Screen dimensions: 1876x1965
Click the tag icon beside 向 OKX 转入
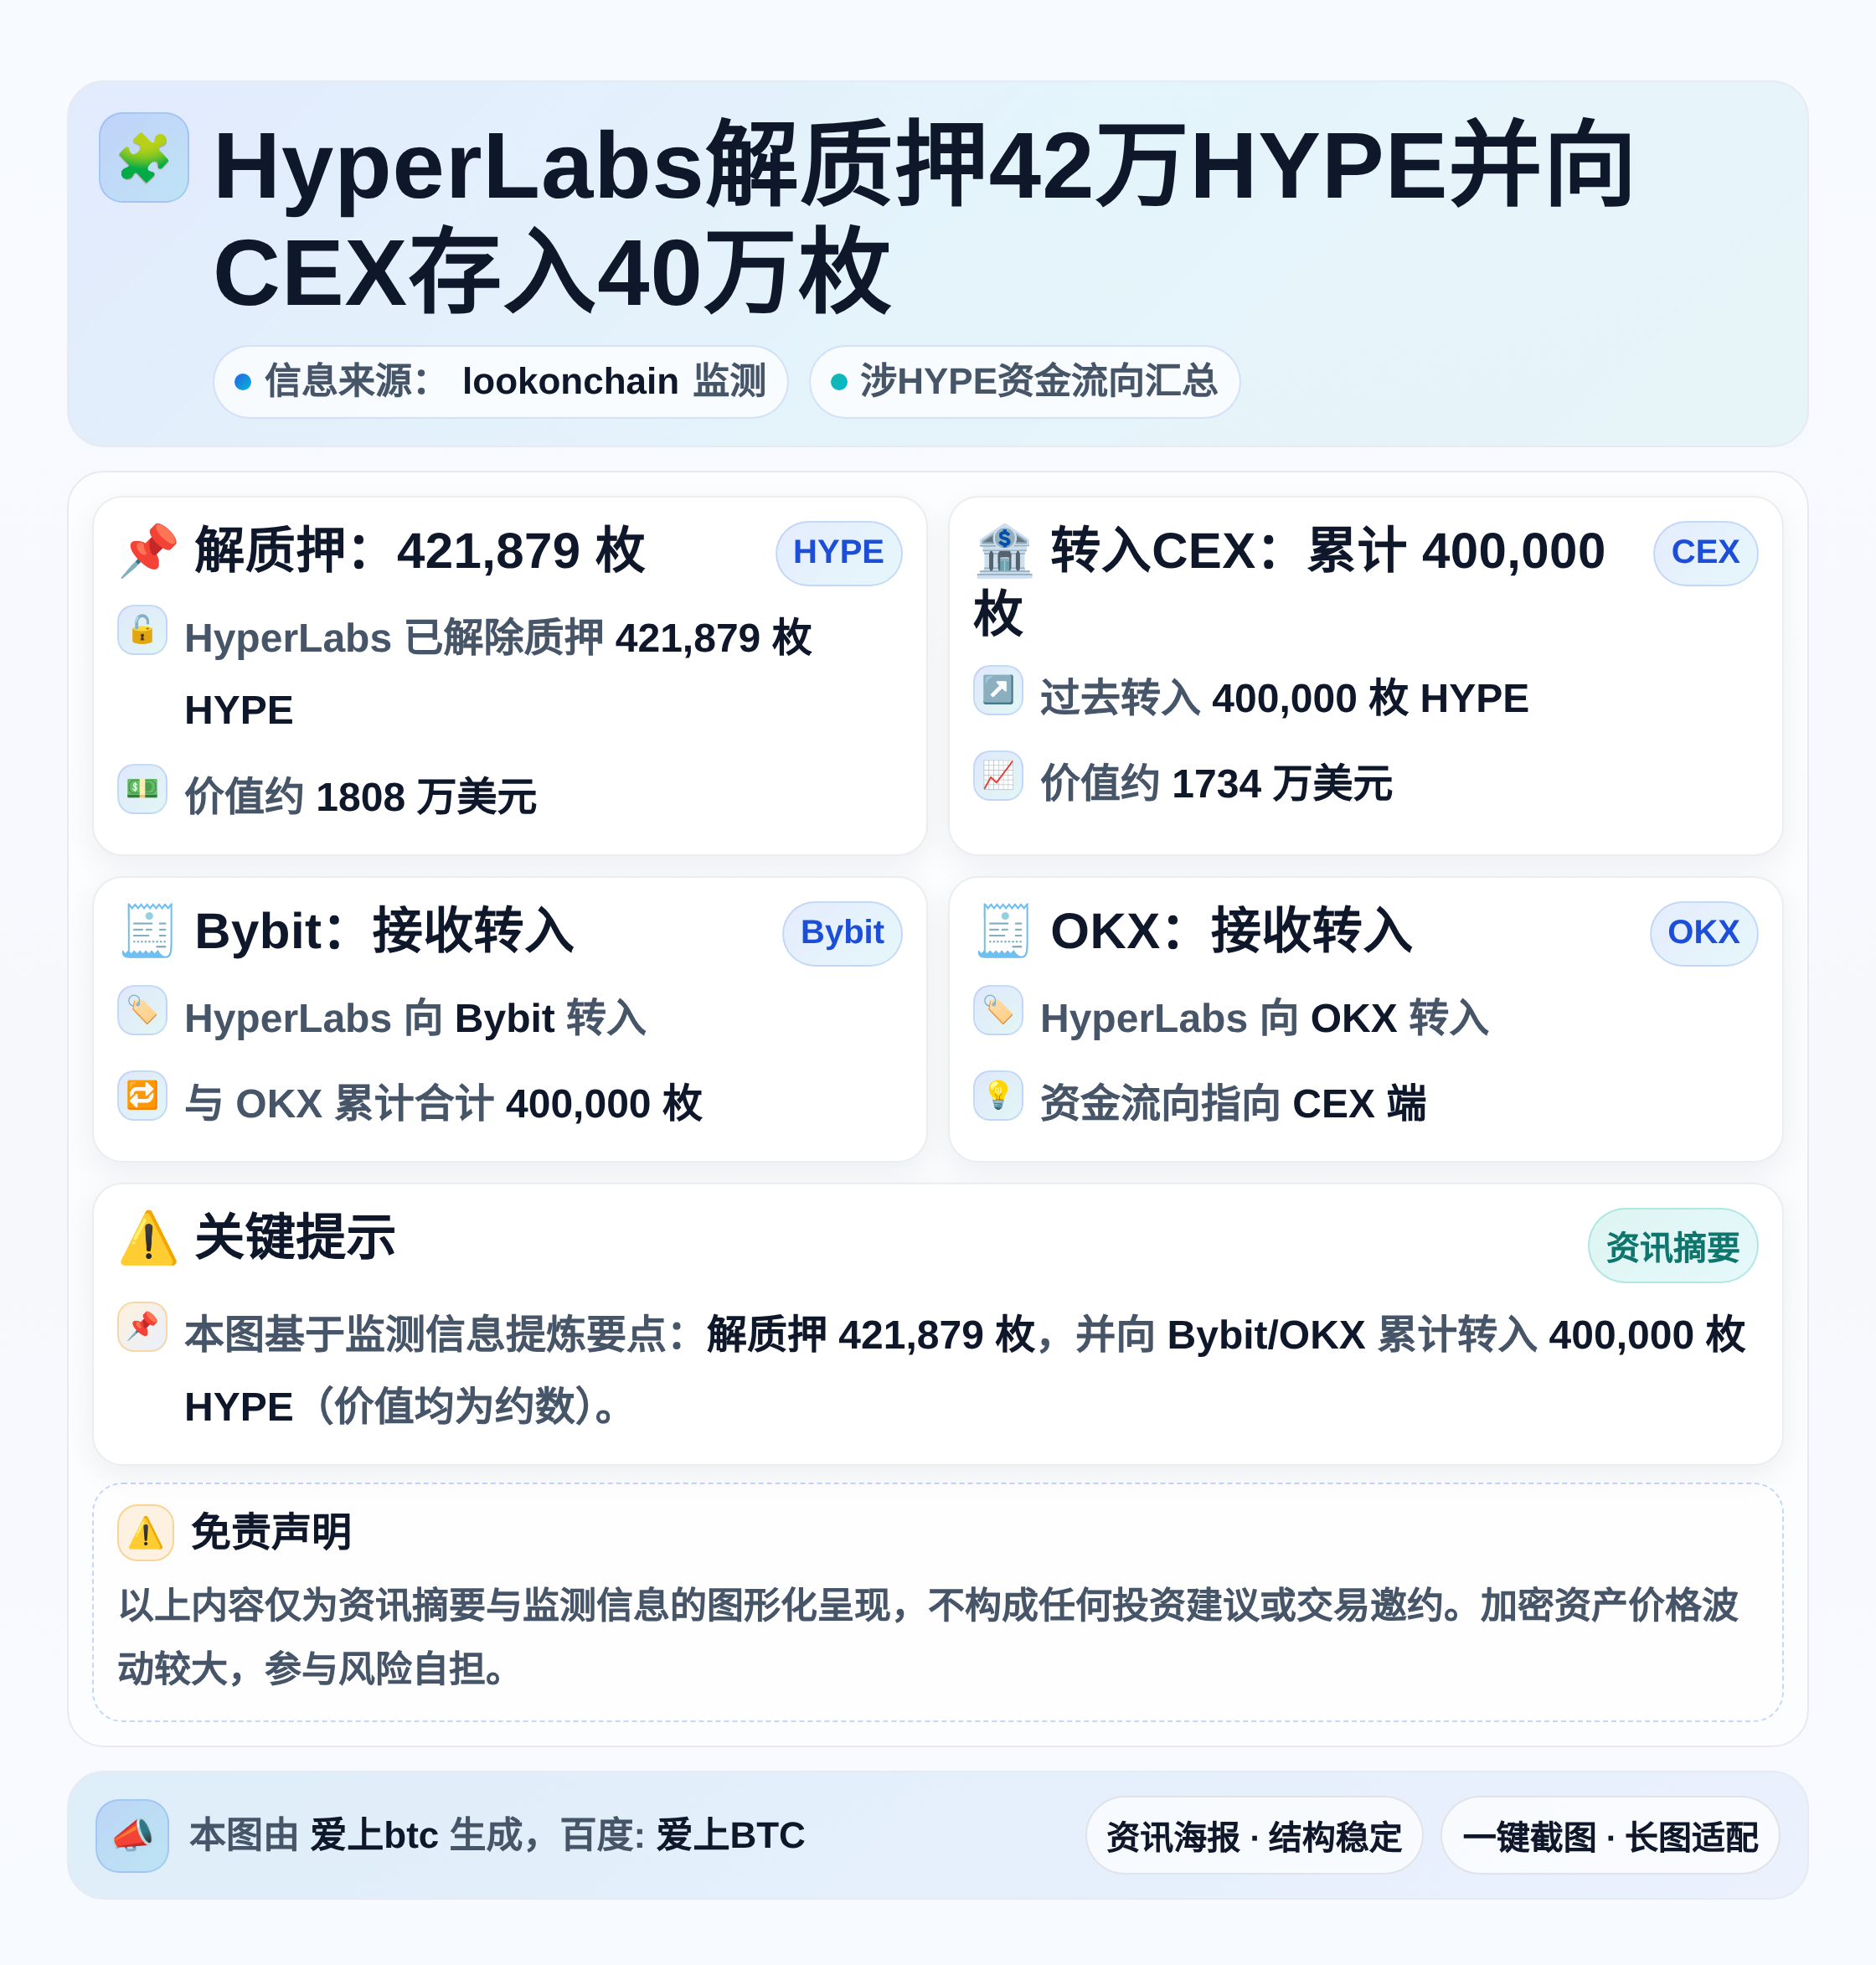pos(998,1010)
